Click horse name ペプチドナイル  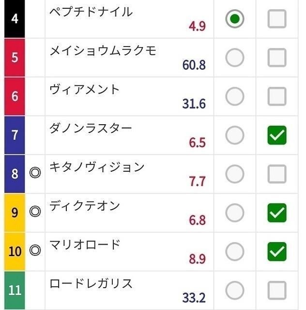coord(91,12)
